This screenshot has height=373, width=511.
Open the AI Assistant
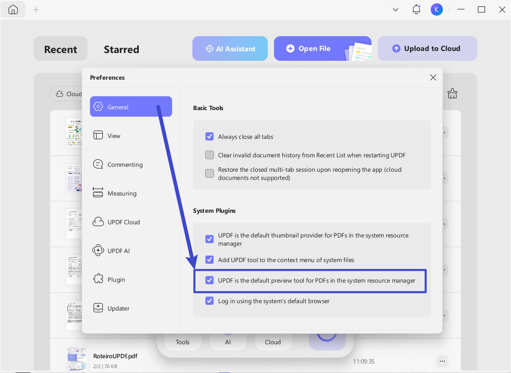point(230,48)
